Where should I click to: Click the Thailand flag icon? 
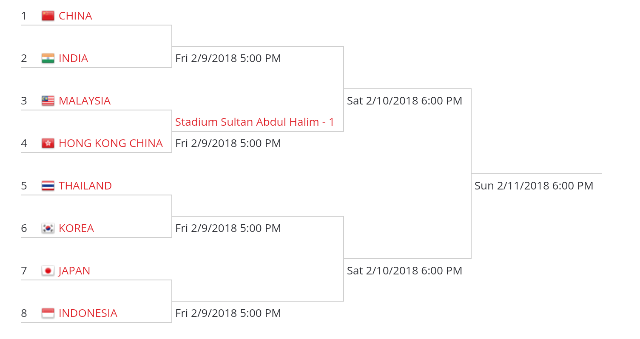(48, 186)
